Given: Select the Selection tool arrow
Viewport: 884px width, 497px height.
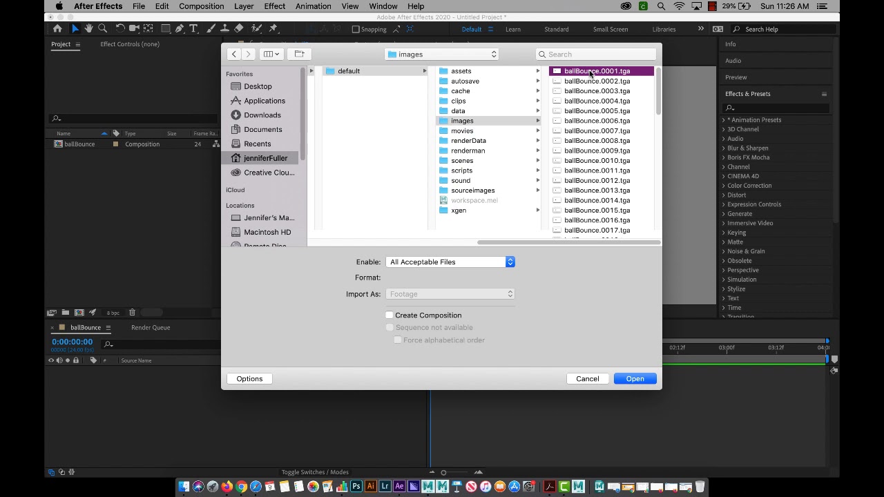Looking at the screenshot, I should click(x=75, y=29).
